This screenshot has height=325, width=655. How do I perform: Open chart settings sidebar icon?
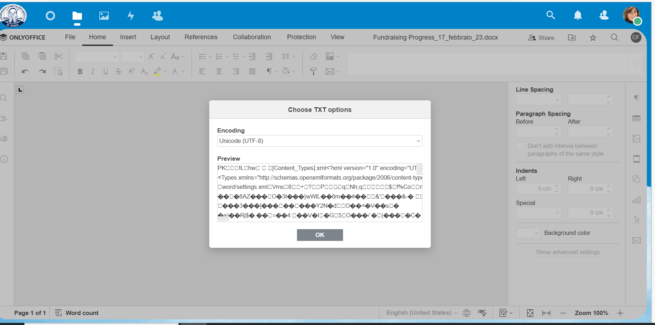pyautogui.click(x=636, y=200)
